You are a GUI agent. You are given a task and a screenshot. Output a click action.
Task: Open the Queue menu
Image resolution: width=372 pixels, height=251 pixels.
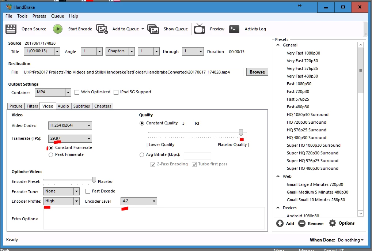tap(57, 16)
